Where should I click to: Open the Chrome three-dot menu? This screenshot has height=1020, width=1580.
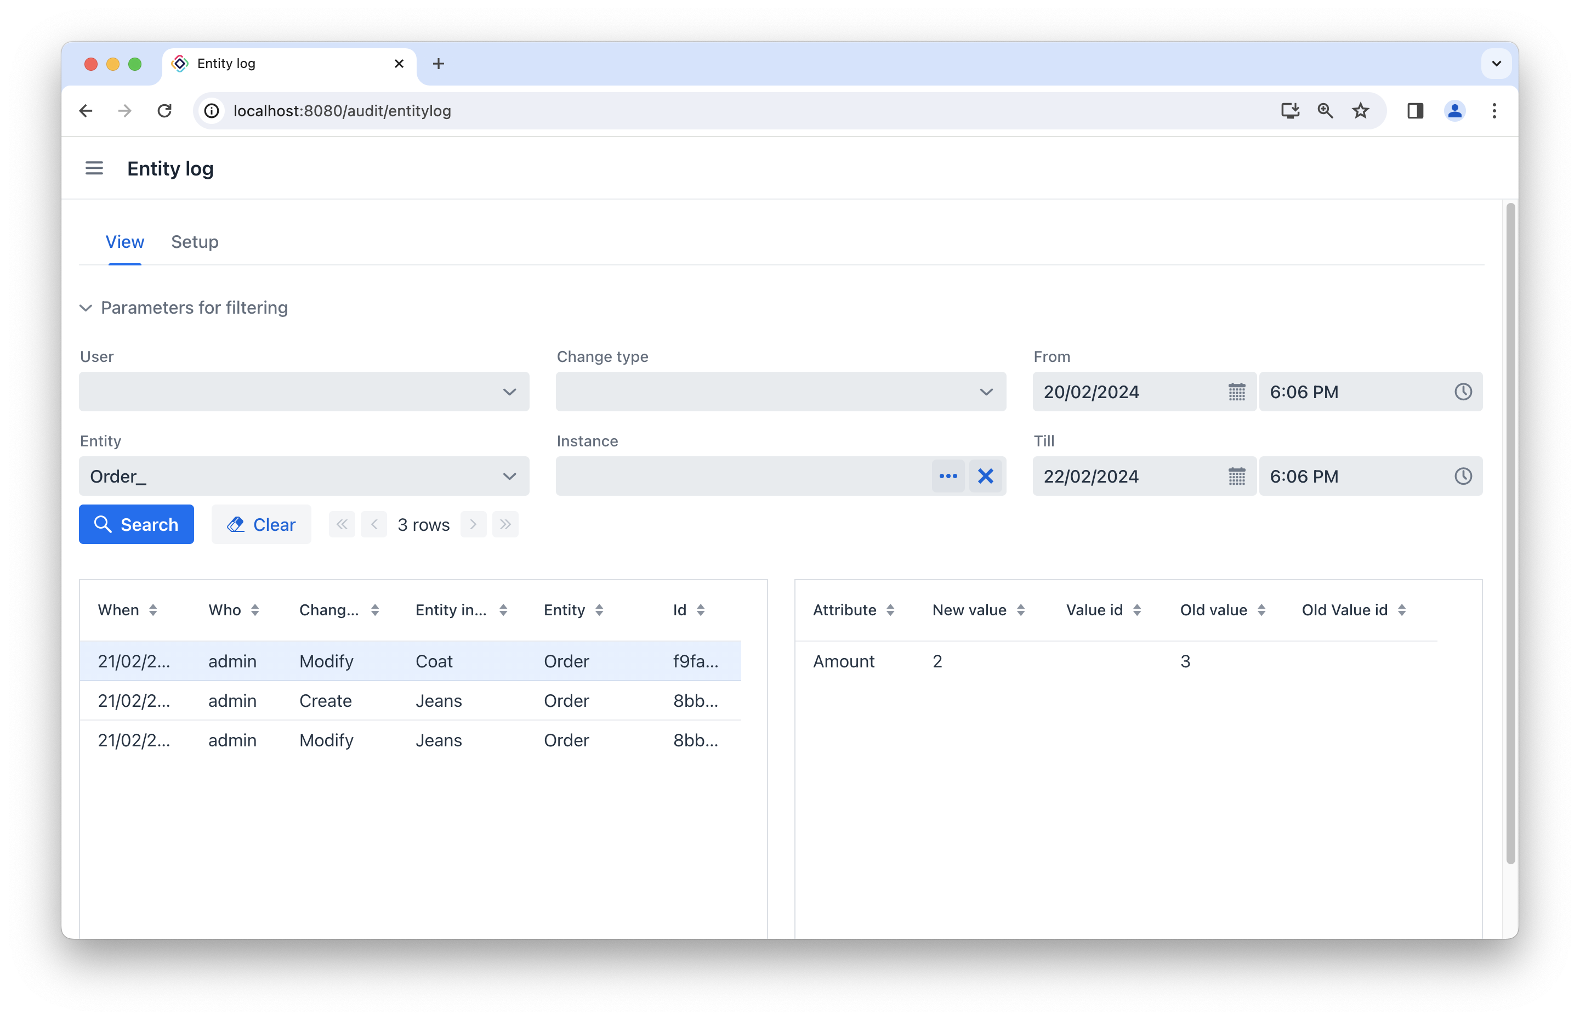pos(1494,111)
